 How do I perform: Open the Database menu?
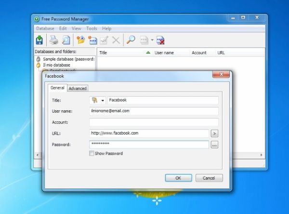[45, 28]
